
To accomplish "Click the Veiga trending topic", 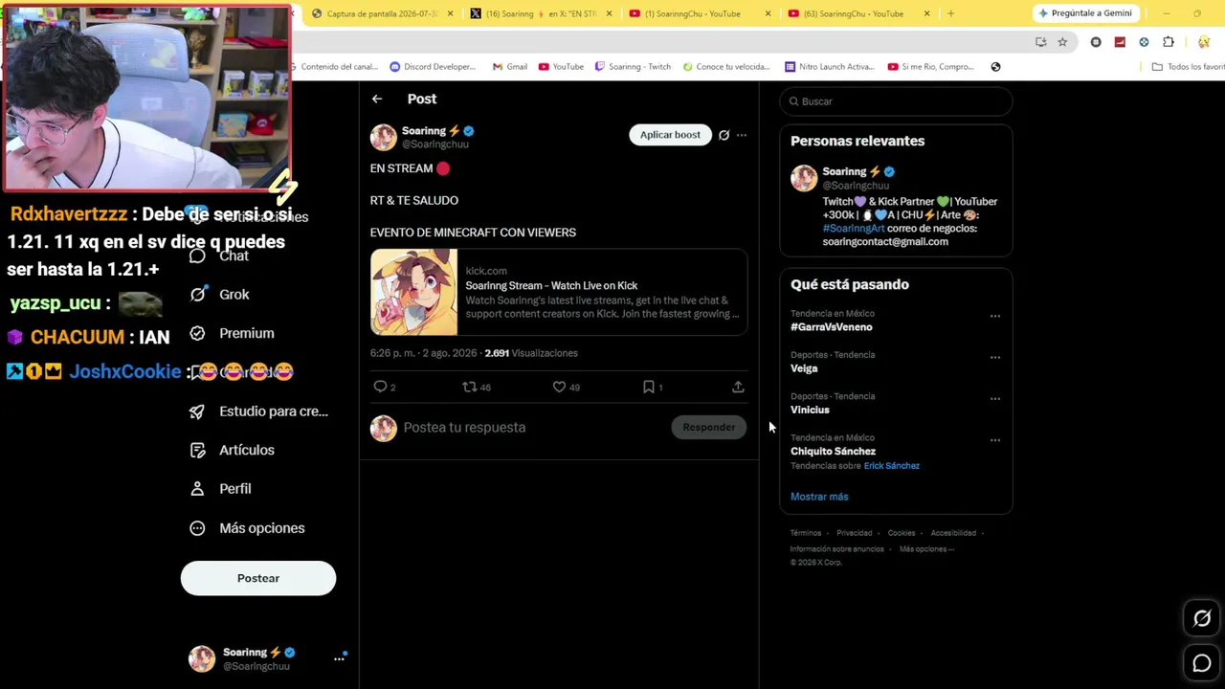I will [804, 368].
